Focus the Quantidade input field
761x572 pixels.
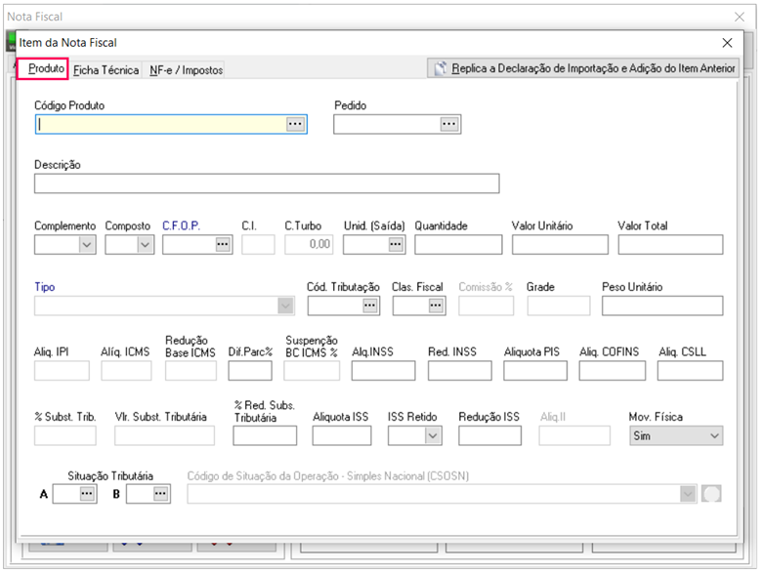click(457, 245)
